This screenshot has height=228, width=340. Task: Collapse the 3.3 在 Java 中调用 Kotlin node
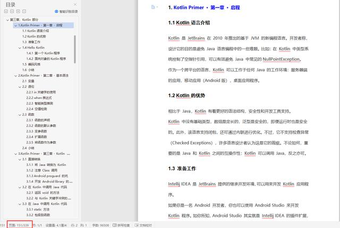20,204
